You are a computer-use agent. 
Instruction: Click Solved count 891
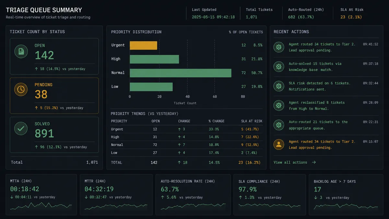tap(44, 134)
